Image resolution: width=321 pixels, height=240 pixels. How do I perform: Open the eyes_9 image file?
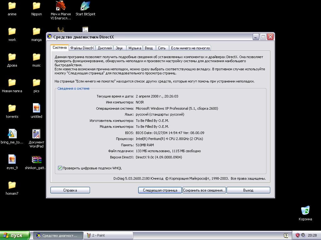[12, 160]
